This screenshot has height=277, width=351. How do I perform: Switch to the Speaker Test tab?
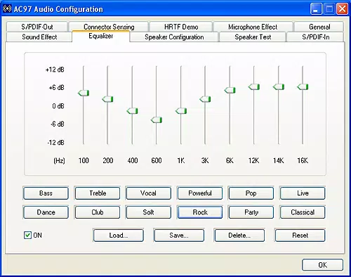point(253,37)
